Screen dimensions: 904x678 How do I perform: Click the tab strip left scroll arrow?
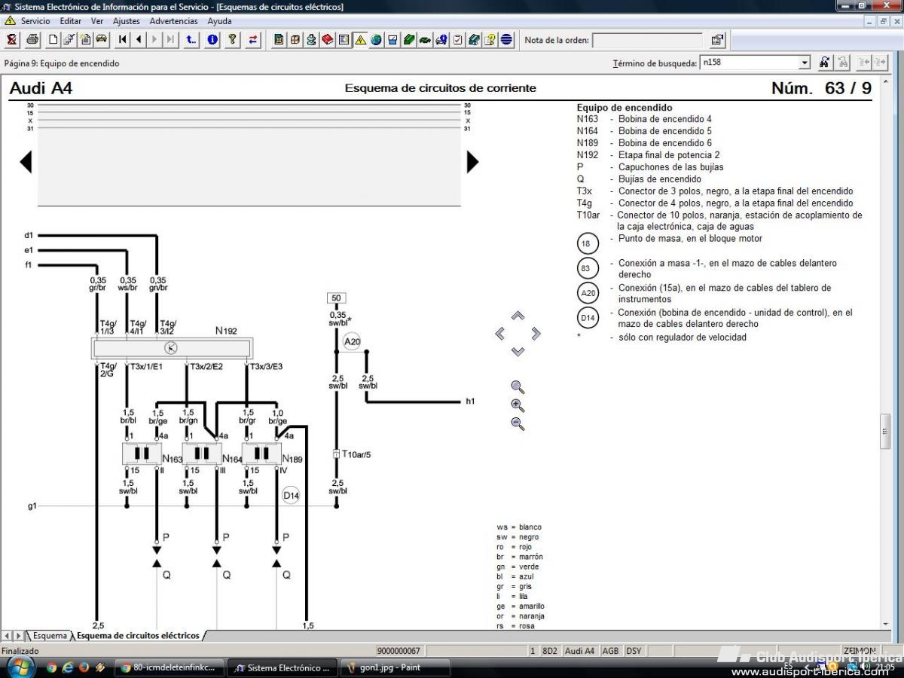(x=6, y=636)
